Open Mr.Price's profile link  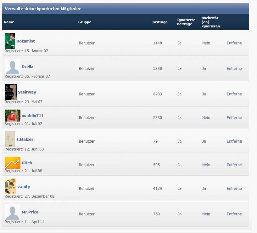pos(30,212)
